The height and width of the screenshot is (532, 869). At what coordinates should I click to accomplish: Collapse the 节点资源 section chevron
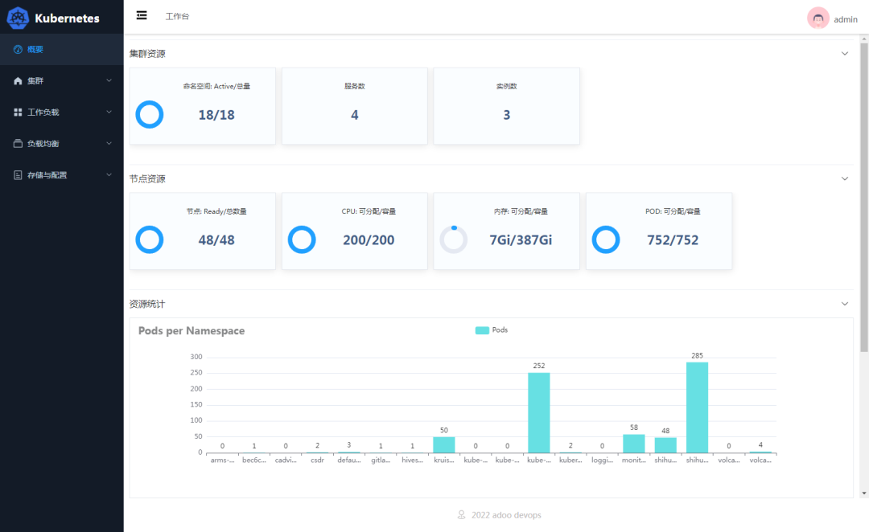tap(845, 178)
